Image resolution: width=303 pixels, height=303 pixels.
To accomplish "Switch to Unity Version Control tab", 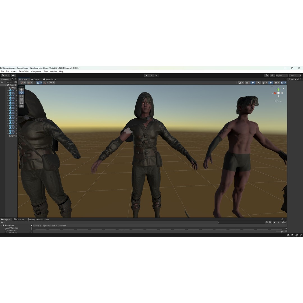I will (38, 219).
